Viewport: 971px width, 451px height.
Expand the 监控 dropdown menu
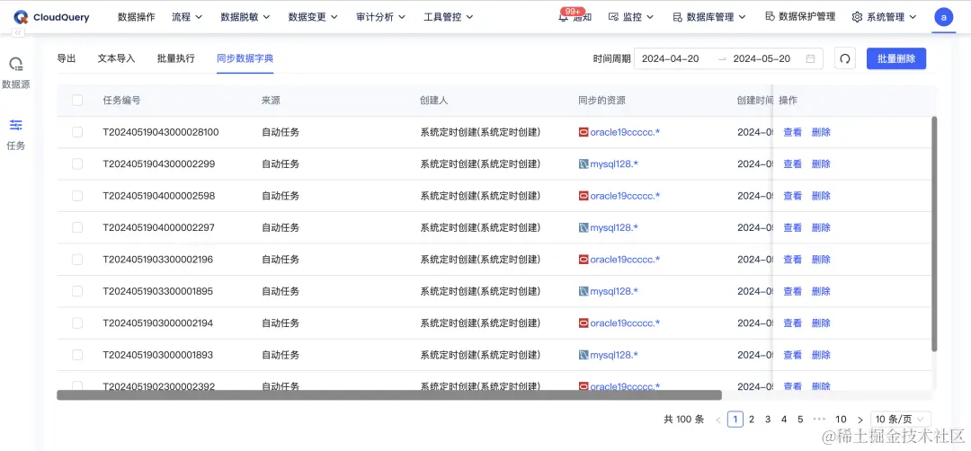[632, 17]
